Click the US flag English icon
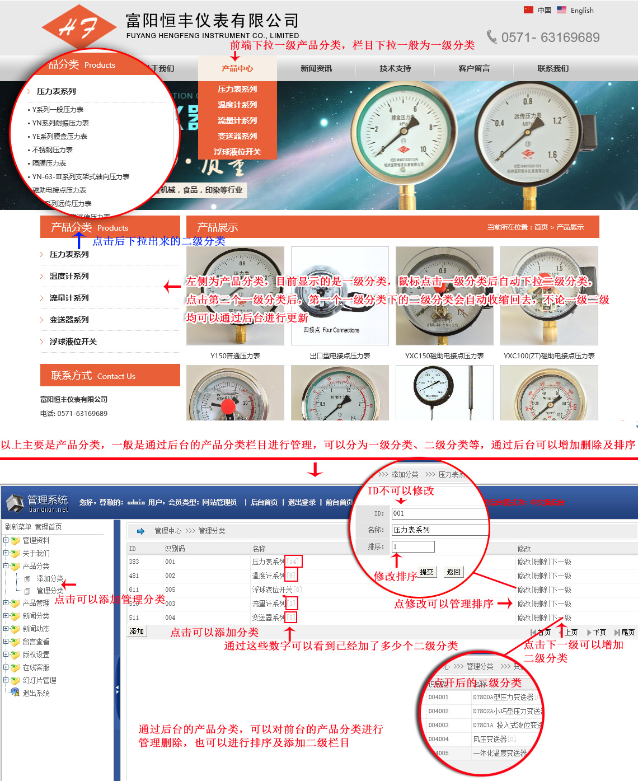Screen dimensions: 638x781 point(561,10)
